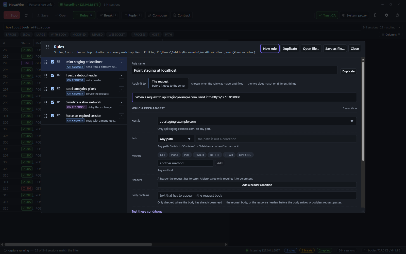Open the Rules tab in the toolbar

(x=84, y=15)
